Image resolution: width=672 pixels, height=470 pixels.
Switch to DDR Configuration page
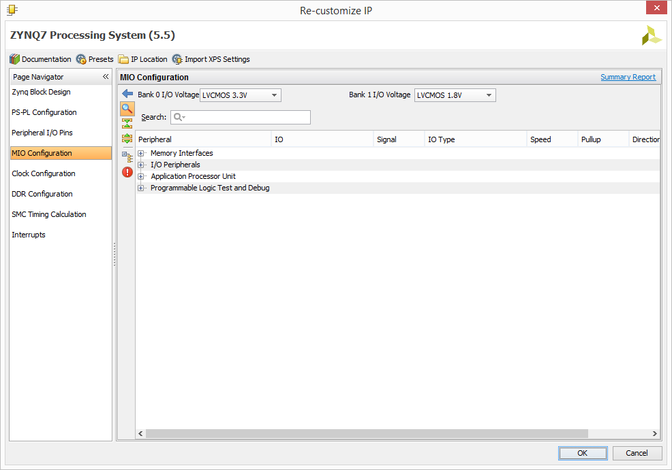tap(42, 194)
